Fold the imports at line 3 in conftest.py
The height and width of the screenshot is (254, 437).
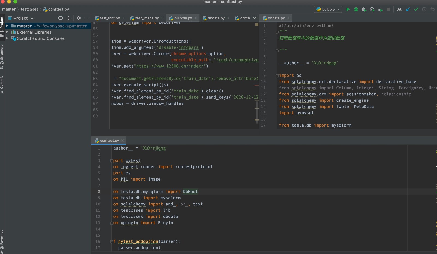pyautogui.click(x=111, y=161)
